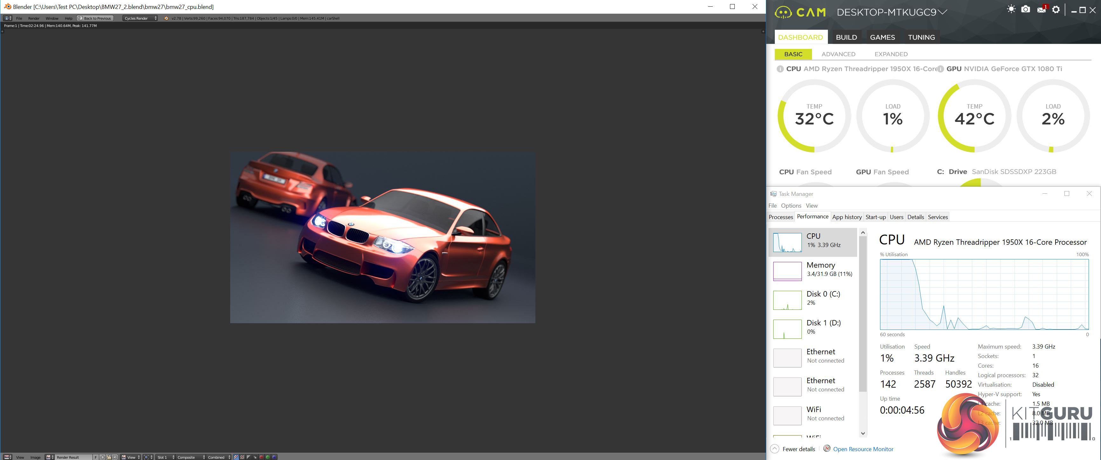Screen dimensions: 1101x460
Task: Open the App history tab in Task Manager
Action: [x=847, y=217]
